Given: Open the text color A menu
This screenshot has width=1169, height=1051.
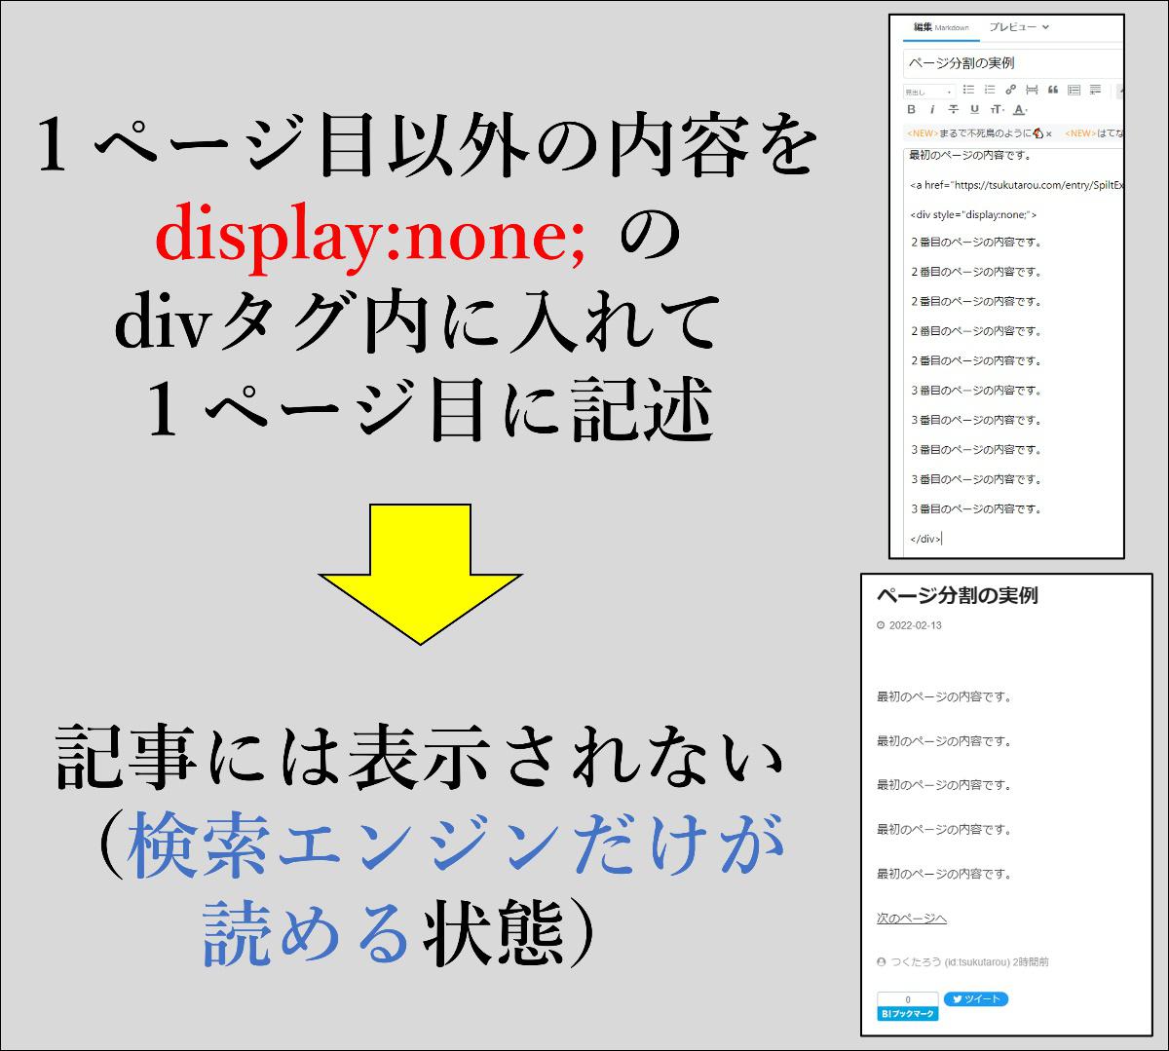Looking at the screenshot, I should coord(1020,110).
